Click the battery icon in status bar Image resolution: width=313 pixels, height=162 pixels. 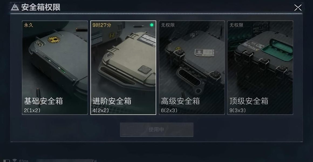coord(6,161)
